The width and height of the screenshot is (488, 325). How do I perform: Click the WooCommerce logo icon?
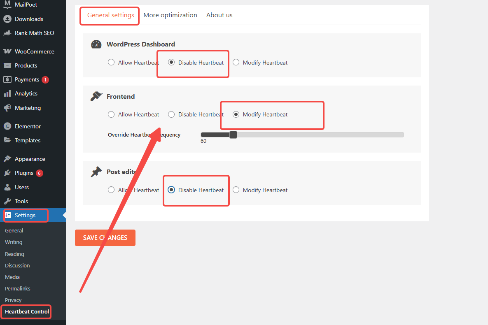7,51
